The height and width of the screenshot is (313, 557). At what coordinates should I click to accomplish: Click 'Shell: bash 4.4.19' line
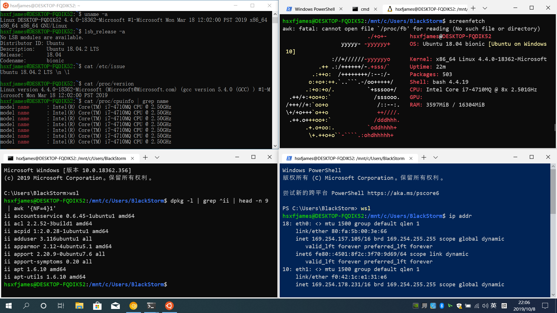[439, 82]
